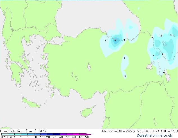
Task: Click the legend label 40
Action: 74,137
